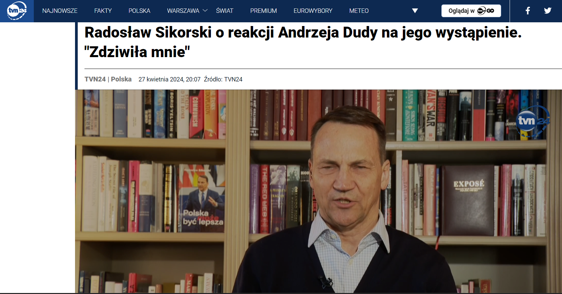Viewport: 562px width, 294px height.
Task: Click the TVN24 GO logo in button
Action: click(486, 11)
